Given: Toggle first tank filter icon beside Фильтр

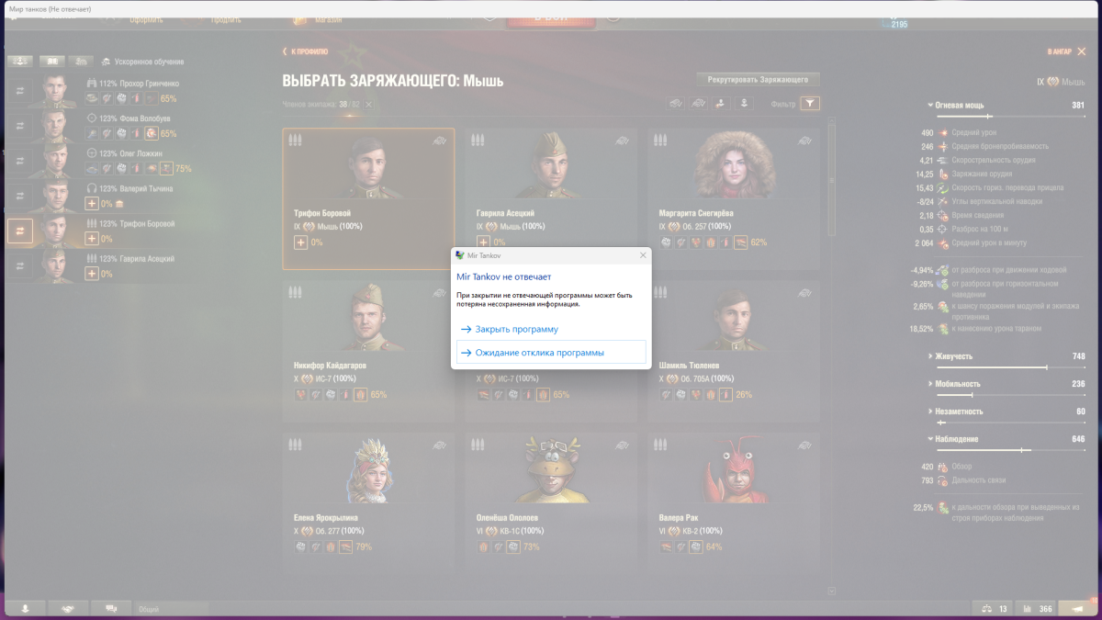Looking at the screenshot, I should (676, 104).
